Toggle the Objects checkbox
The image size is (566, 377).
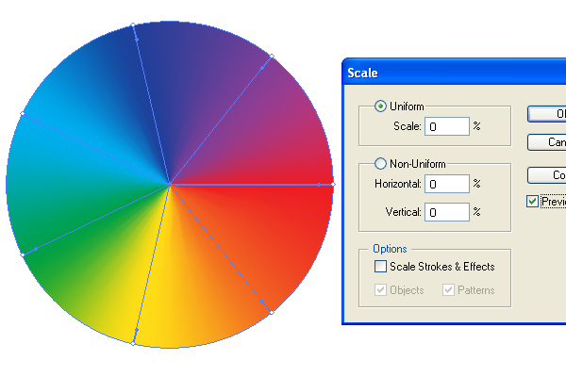click(x=380, y=290)
